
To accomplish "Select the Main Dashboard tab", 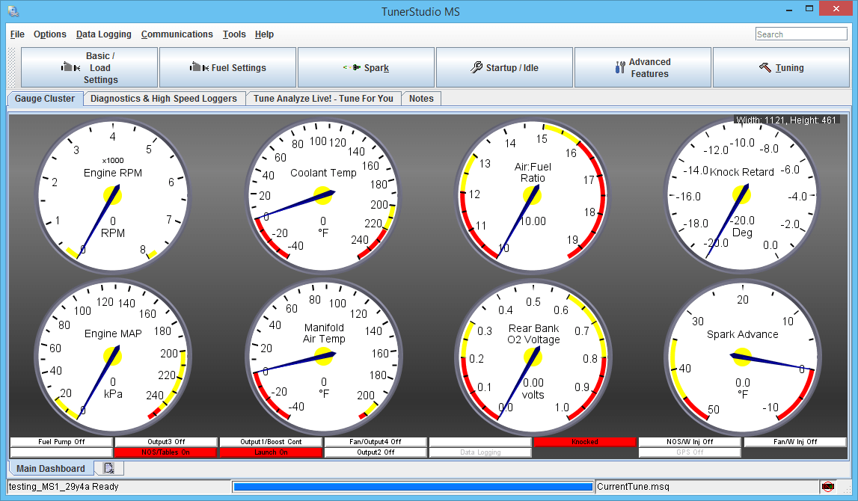I will point(50,468).
